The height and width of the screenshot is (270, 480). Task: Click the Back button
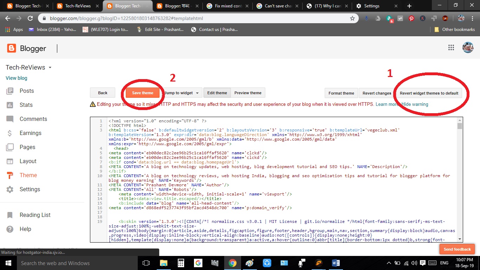pos(103,93)
